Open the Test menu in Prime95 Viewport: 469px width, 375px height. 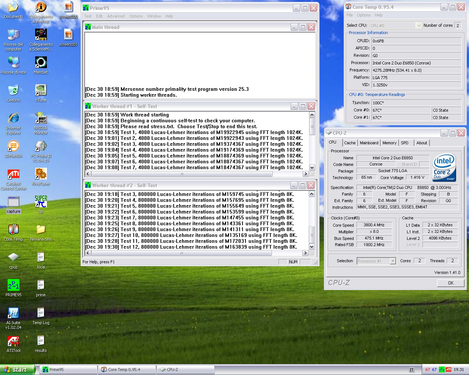[x=88, y=16]
